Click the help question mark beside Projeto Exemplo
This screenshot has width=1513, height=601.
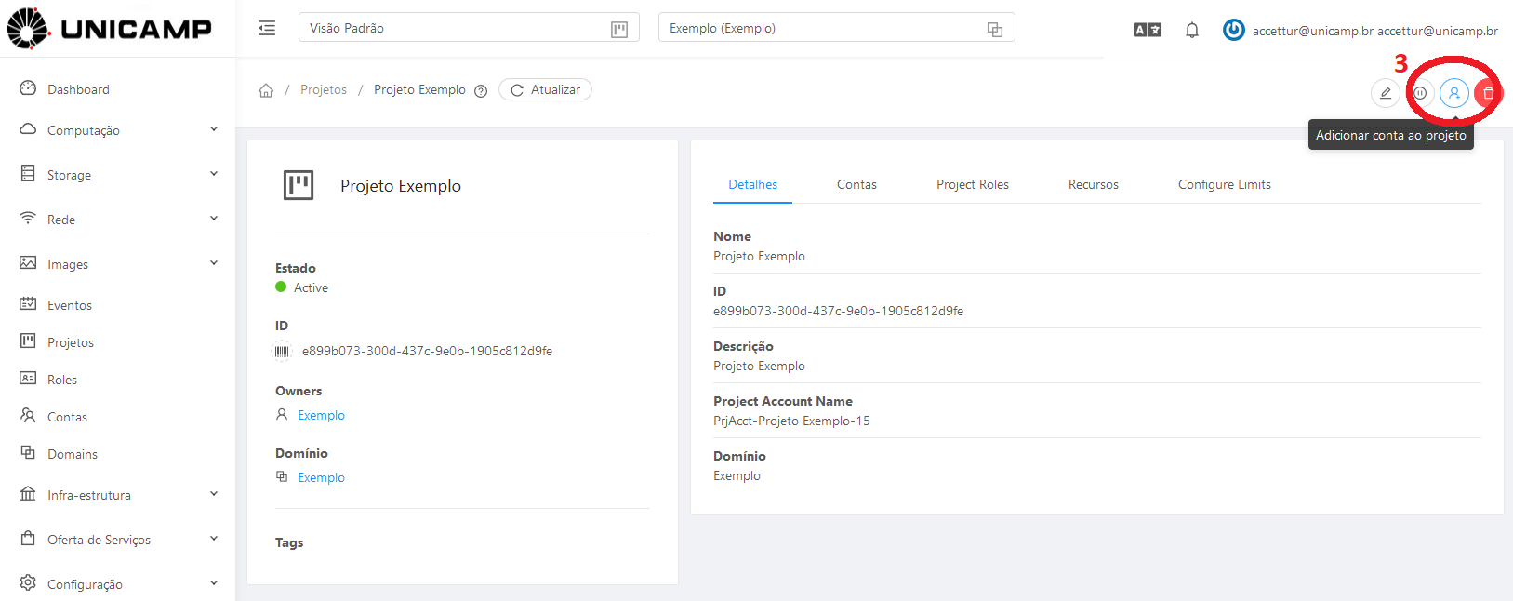(481, 91)
